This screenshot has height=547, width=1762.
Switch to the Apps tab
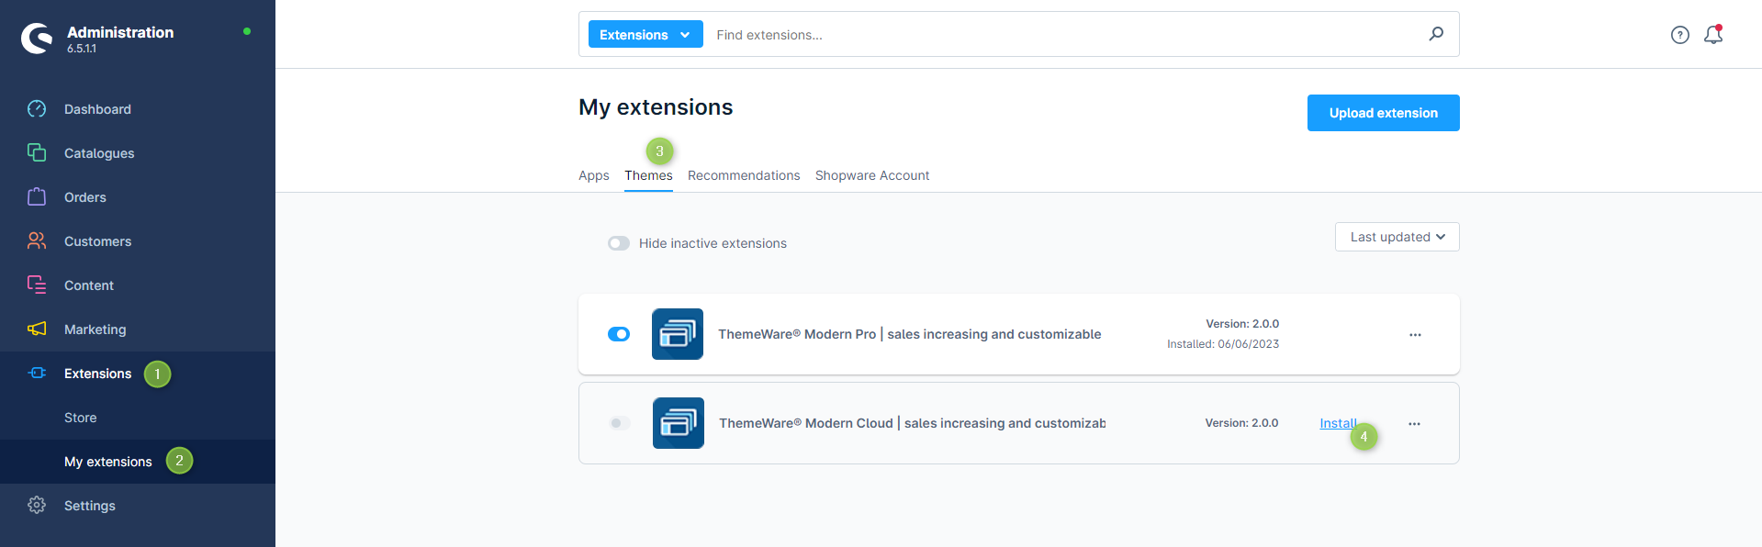[593, 175]
